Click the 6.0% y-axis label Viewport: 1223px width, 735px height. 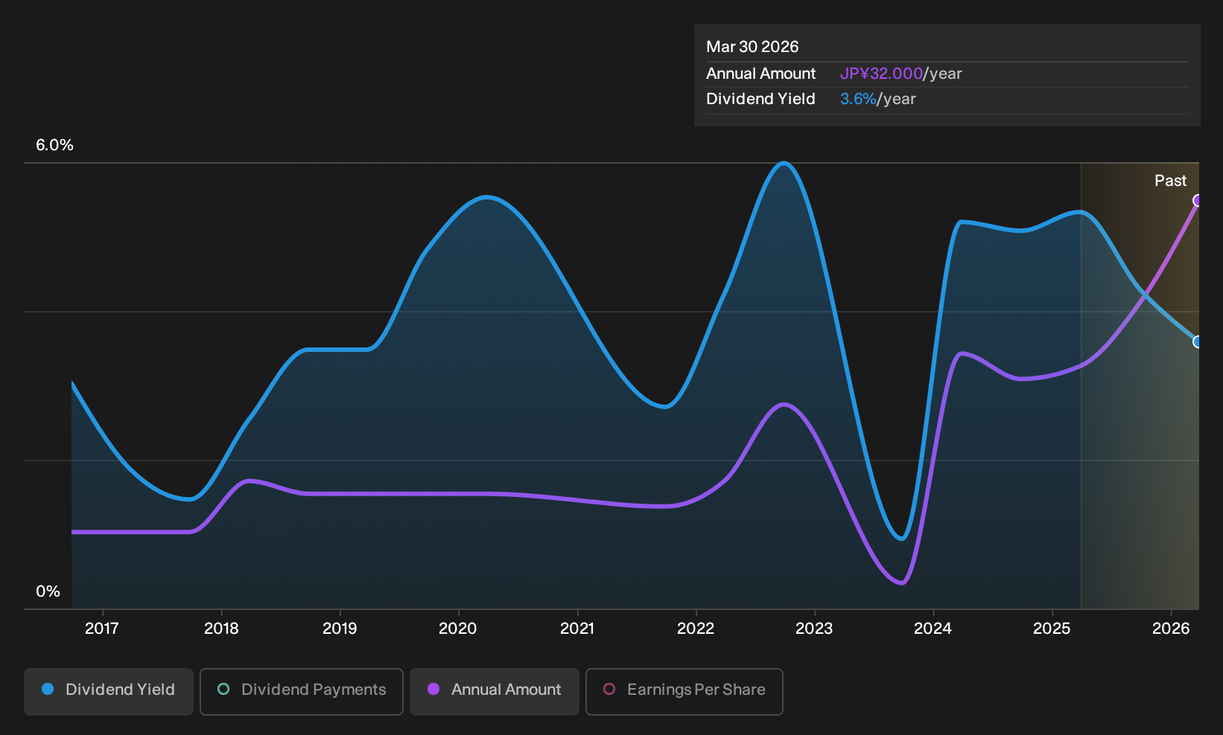tap(55, 145)
